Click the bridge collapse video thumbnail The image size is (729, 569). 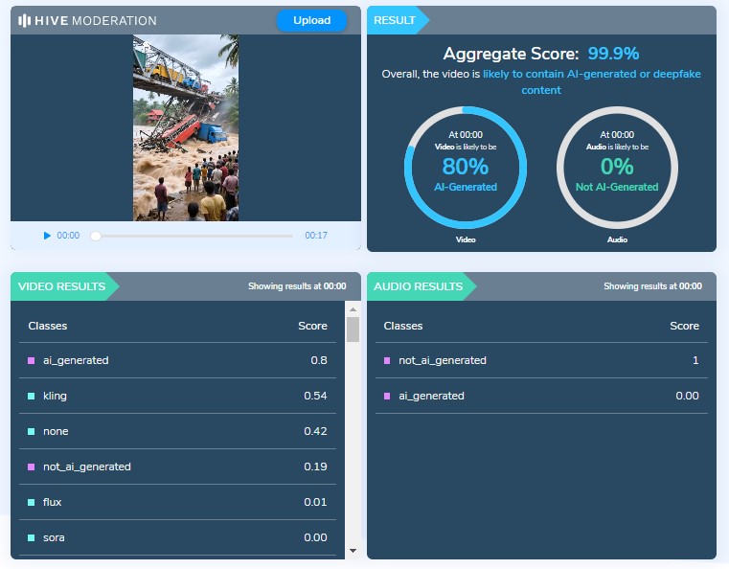(186, 128)
